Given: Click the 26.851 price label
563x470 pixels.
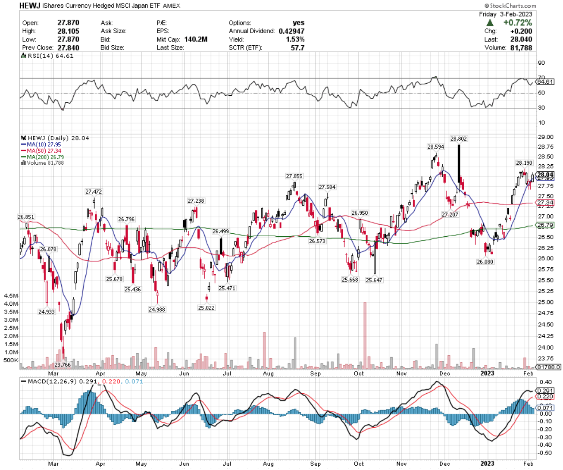Looking at the screenshot, I should (x=26, y=217).
